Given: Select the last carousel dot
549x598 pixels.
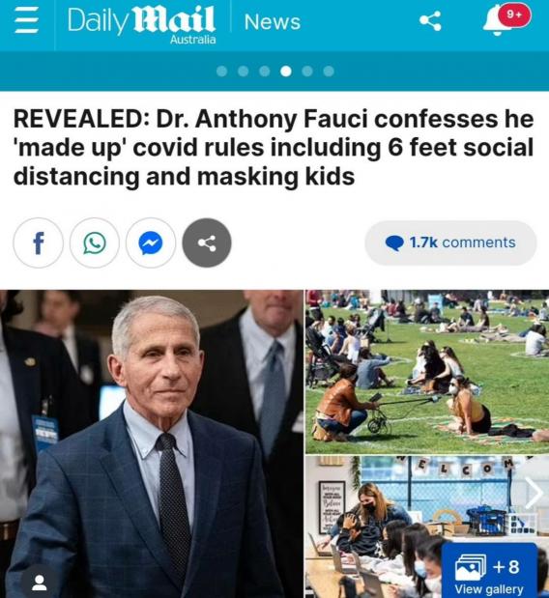Looking at the screenshot, I should (329, 71).
